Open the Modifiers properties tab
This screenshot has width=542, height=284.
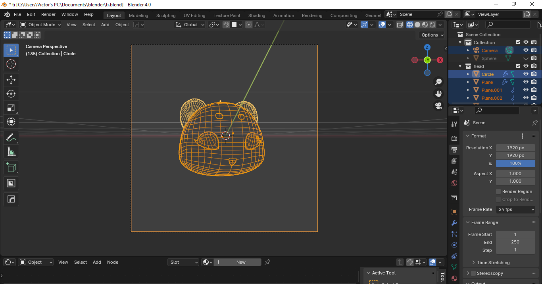[454, 223]
